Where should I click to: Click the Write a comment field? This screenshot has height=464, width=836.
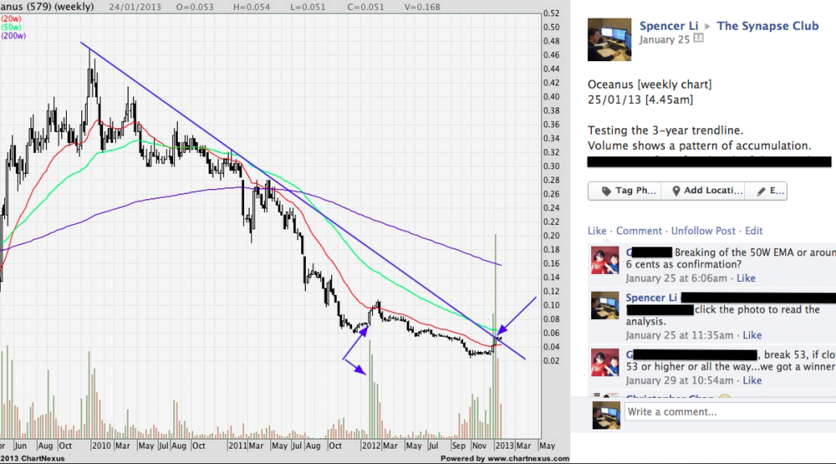tap(729, 412)
